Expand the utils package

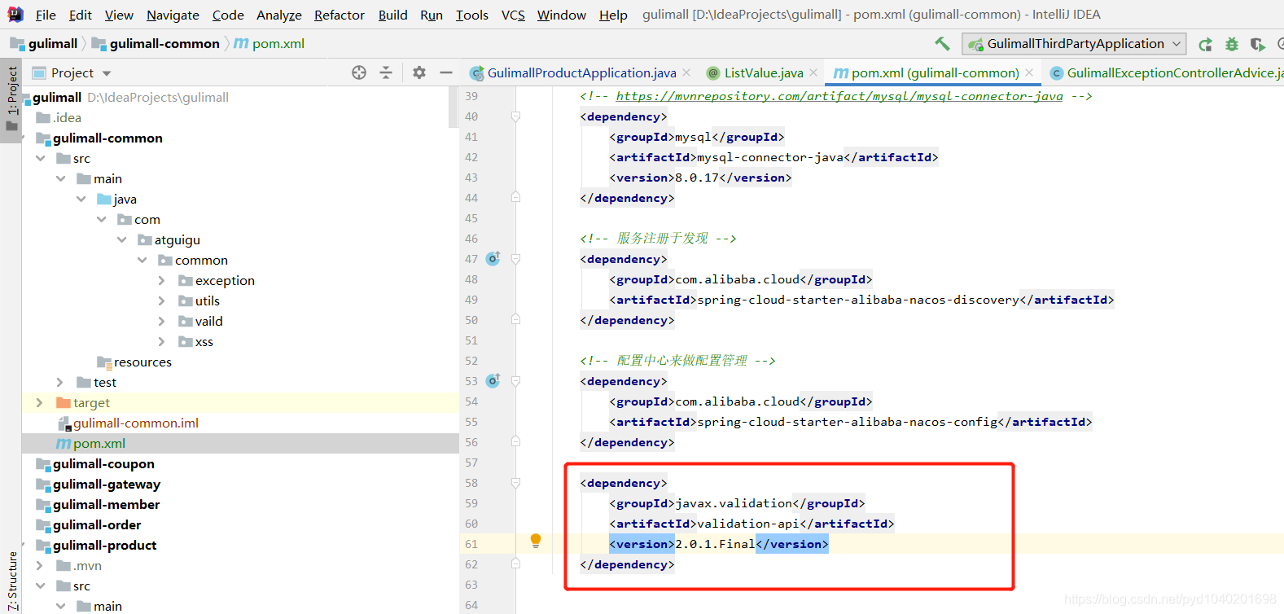click(x=161, y=300)
